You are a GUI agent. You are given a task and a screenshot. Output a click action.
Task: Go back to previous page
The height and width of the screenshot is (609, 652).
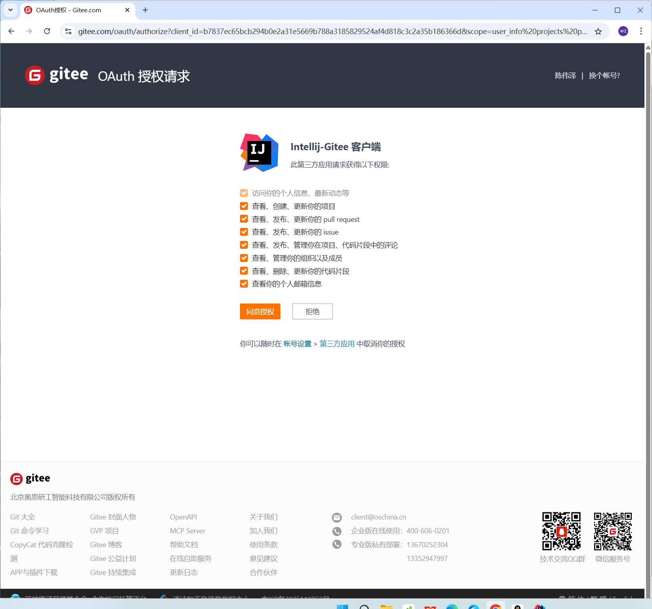coord(12,31)
